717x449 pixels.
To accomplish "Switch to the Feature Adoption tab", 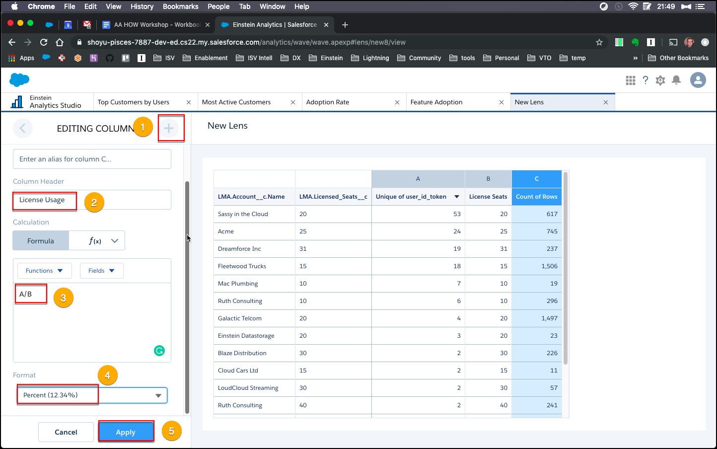I will tap(436, 102).
